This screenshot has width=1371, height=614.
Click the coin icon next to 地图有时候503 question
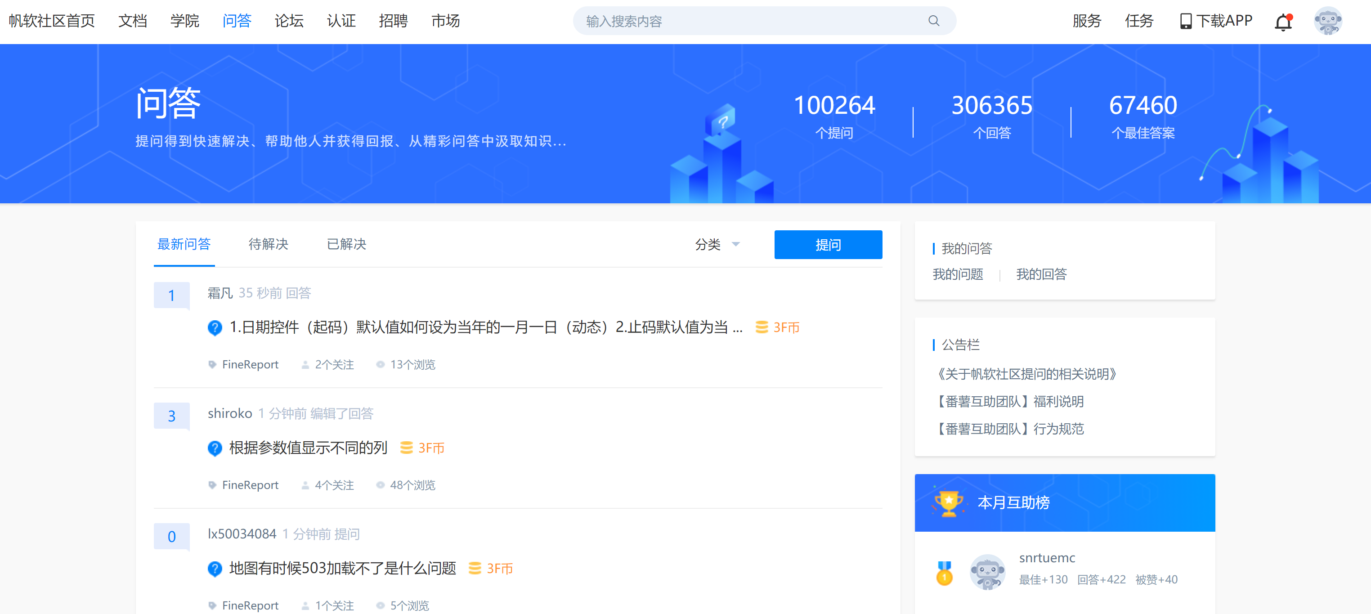click(x=474, y=568)
